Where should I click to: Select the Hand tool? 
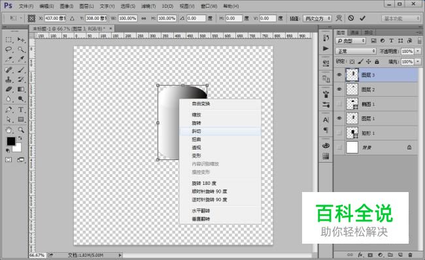click(8, 130)
